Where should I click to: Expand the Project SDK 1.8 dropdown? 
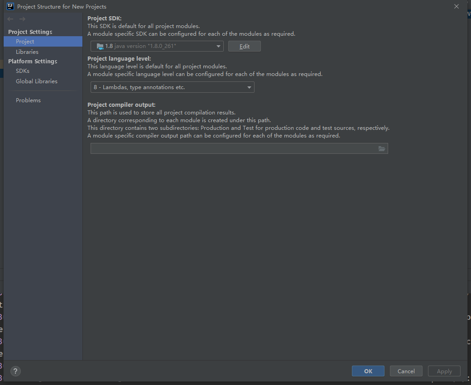tap(219, 46)
